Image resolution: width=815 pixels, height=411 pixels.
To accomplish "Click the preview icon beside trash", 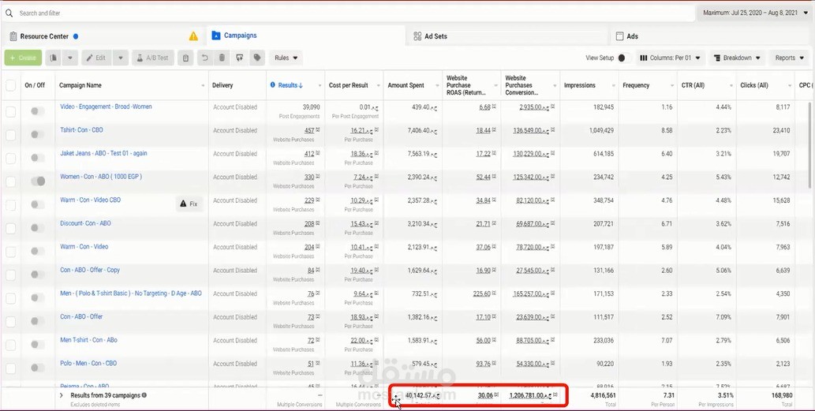I will tap(239, 58).
